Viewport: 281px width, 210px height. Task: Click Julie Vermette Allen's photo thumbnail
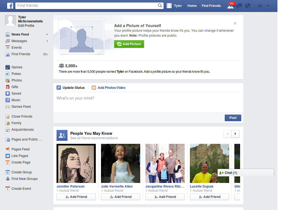121,164
